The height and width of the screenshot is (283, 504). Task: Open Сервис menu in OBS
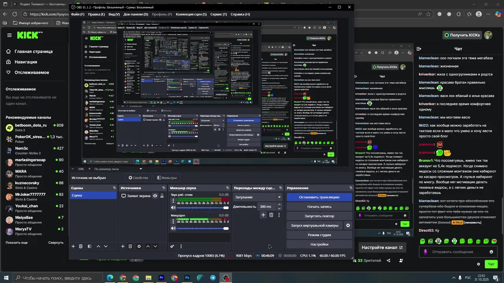coord(219,15)
